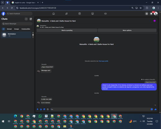
Task: Choose a sticker icon in composer
Action: pyautogui.click(x=44, y=109)
